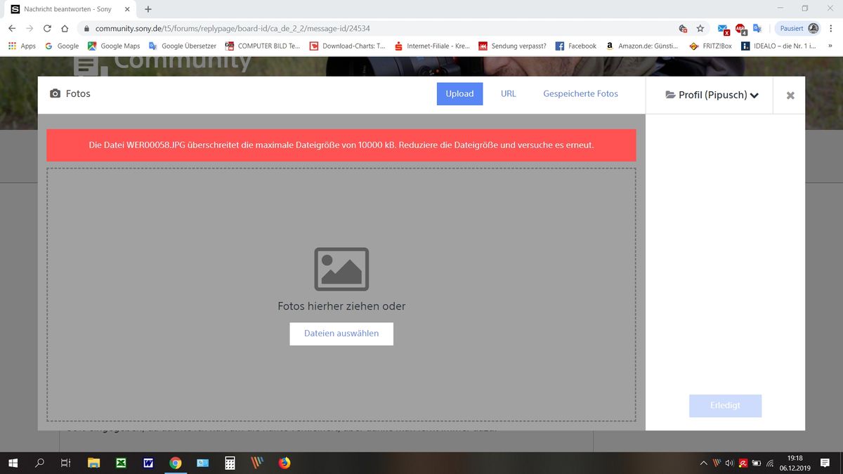Viewport: 843px width, 474px height.
Task: Go to the browser home page
Action: pos(65,29)
